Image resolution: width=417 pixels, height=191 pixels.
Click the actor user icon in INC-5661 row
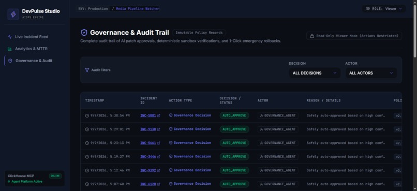click(262, 143)
